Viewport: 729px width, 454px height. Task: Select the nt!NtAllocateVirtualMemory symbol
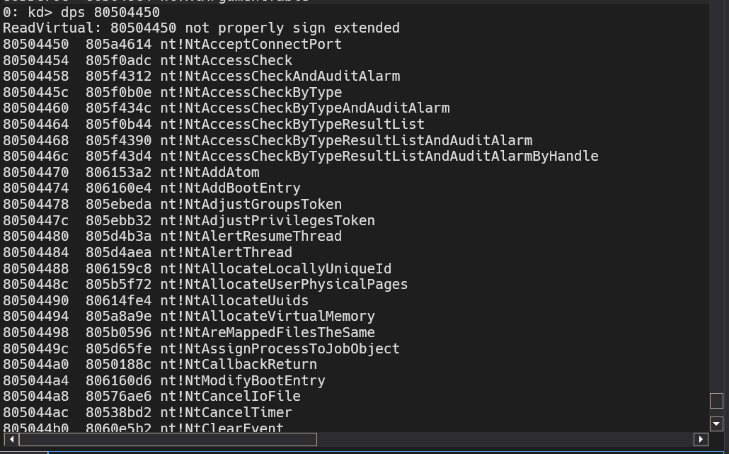[268, 316]
